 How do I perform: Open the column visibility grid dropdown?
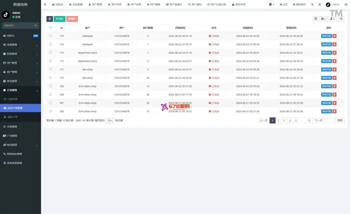click(x=323, y=19)
